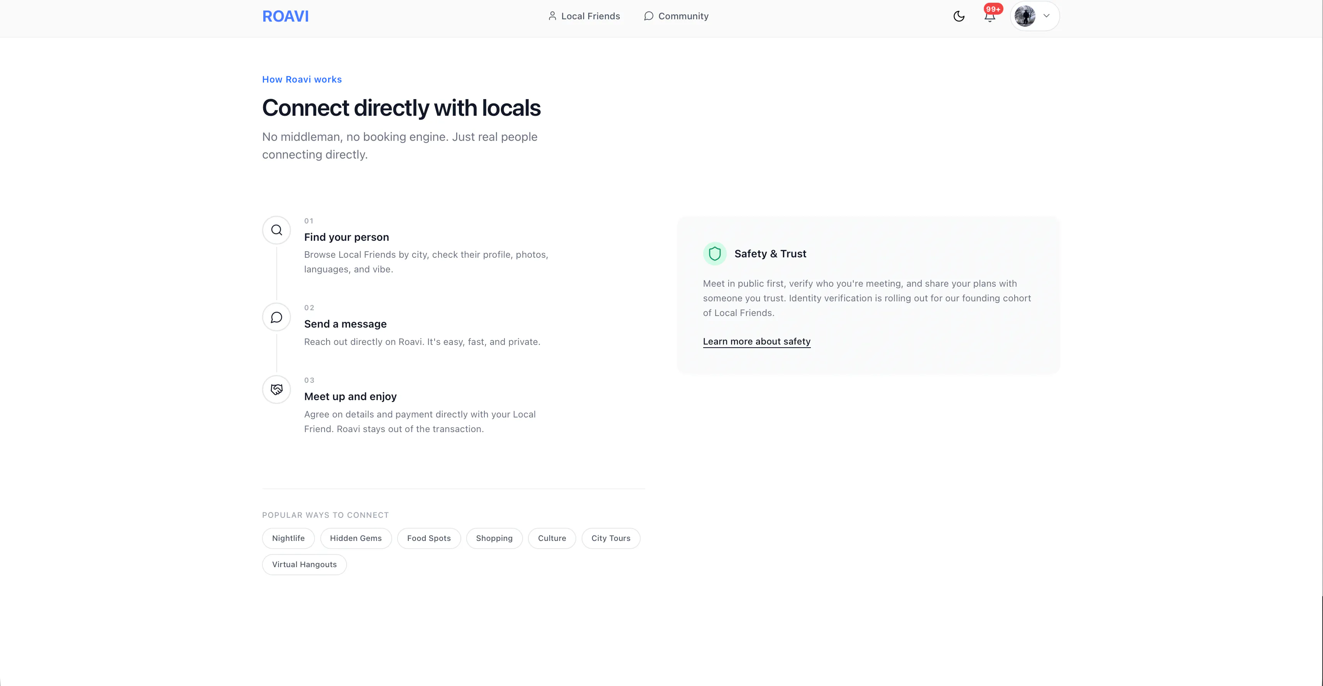Click the 'Safety & Trust' card title
The width and height of the screenshot is (1323, 686).
coord(770,253)
